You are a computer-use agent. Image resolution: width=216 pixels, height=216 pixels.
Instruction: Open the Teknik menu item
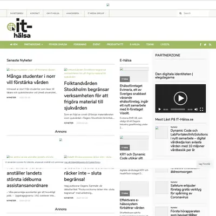(150, 44)
